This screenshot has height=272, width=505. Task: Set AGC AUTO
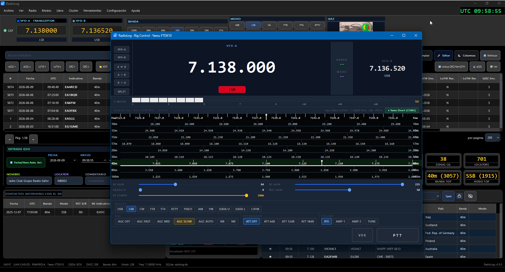coord(206,221)
